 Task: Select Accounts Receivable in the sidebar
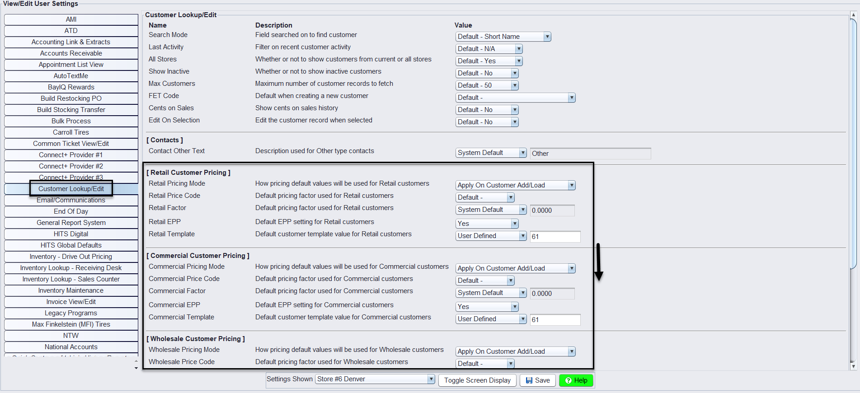[x=71, y=53]
